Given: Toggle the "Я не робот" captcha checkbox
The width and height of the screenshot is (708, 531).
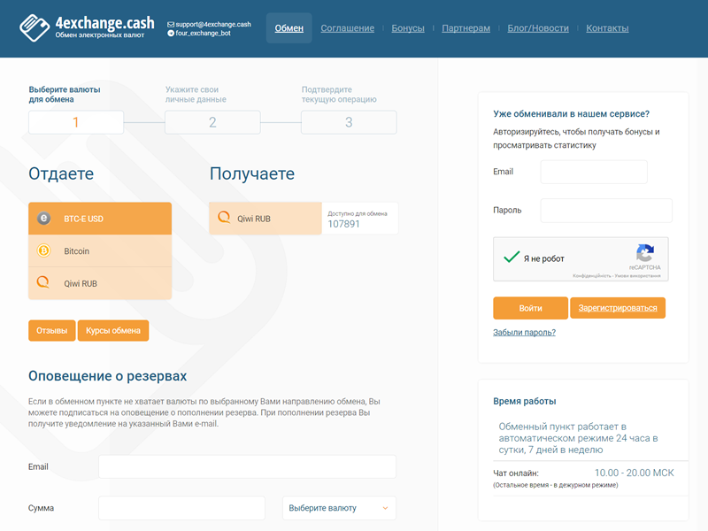Looking at the screenshot, I should click(511, 258).
